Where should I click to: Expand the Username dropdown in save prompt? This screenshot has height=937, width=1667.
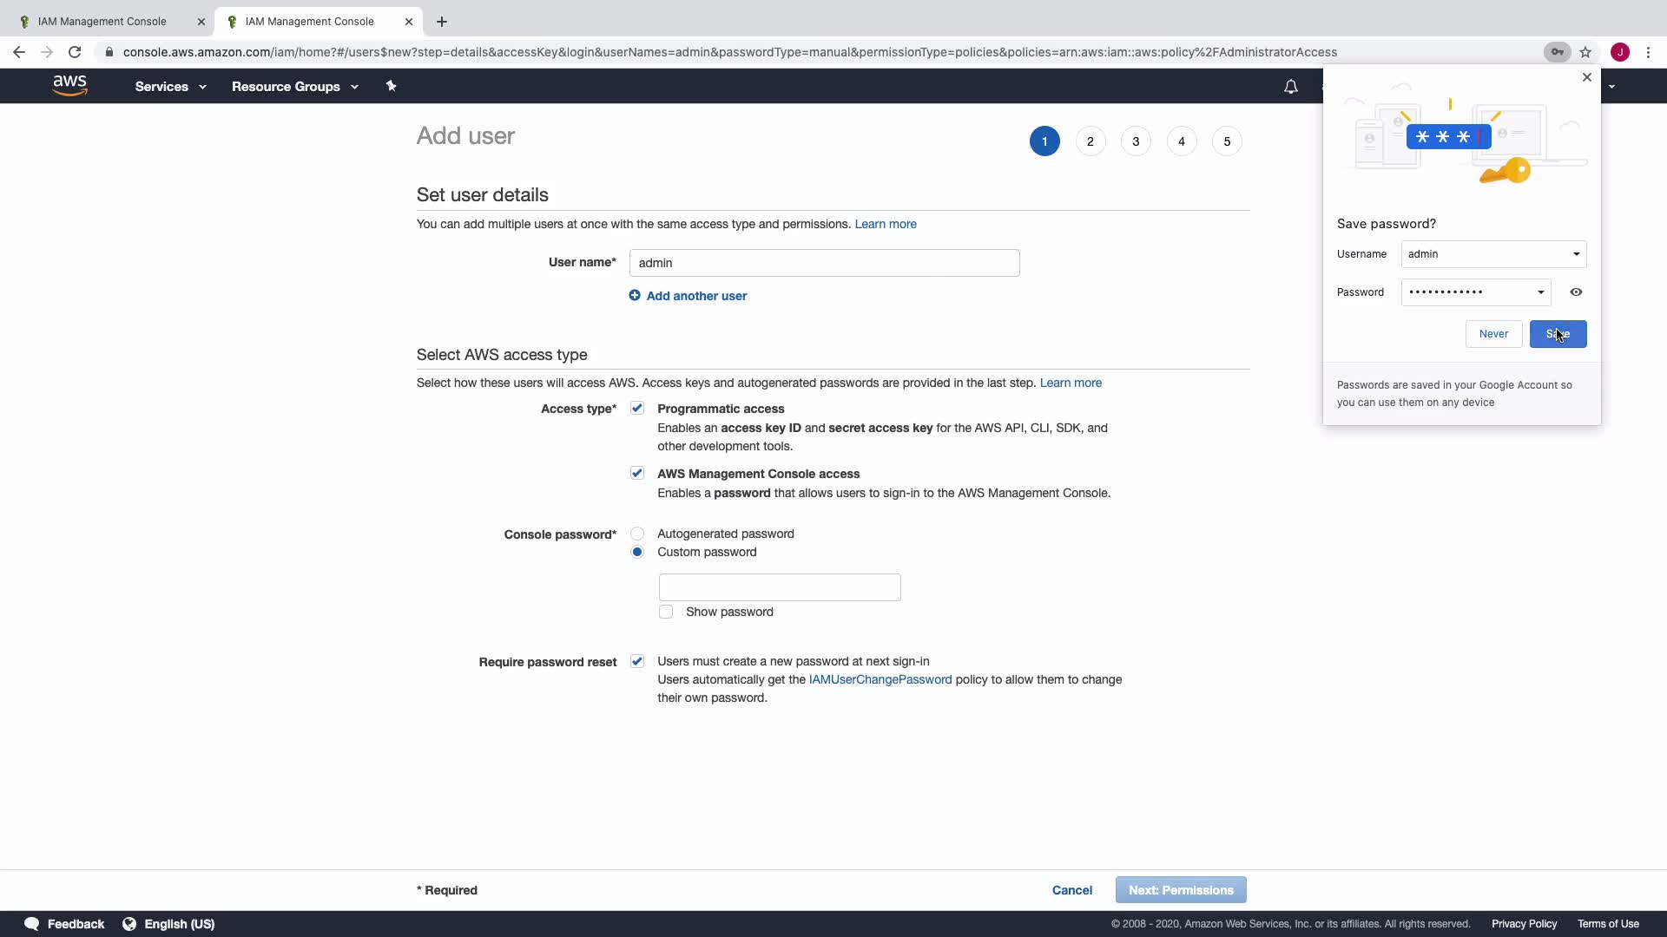(1576, 254)
